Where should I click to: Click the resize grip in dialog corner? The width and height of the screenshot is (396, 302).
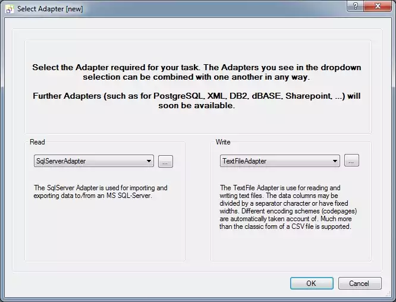click(x=390, y=296)
